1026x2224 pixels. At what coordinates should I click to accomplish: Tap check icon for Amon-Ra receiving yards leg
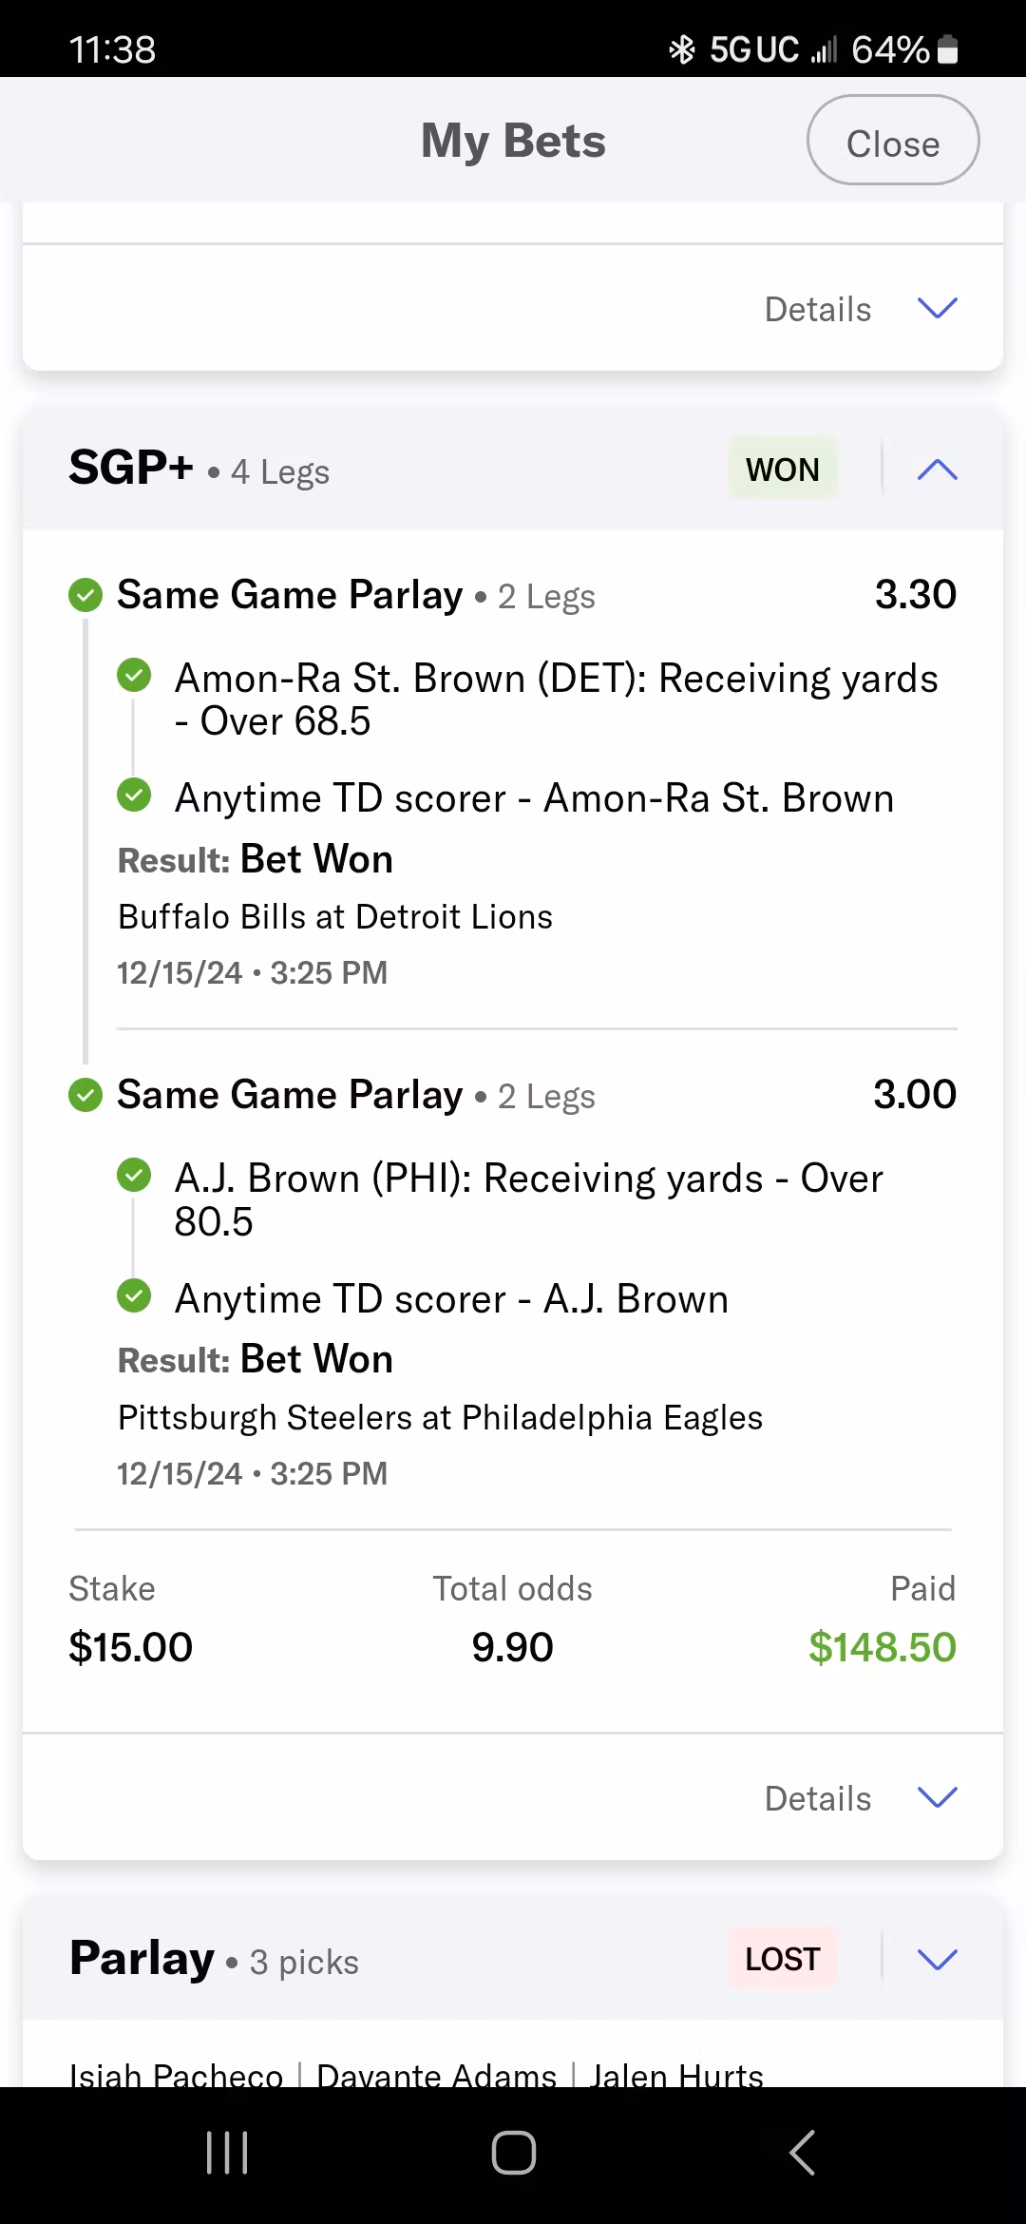click(x=134, y=677)
